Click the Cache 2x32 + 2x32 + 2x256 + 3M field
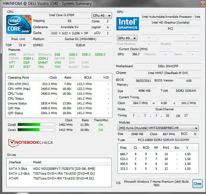 (x=70, y=33)
